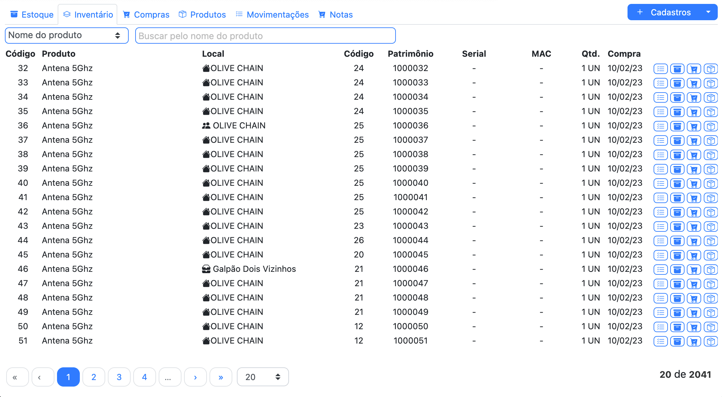The height and width of the screenshot is (397, 722).
Task: Open the package icon on the last row 51
Action: coord(711,341)
